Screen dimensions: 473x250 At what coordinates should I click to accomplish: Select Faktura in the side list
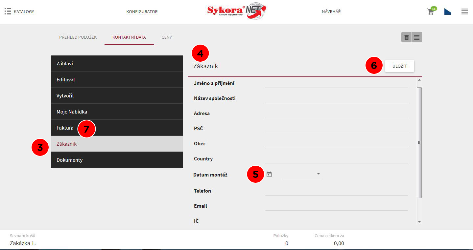click(65, 128)
